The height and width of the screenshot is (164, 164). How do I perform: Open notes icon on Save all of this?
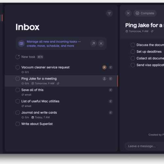111,90
